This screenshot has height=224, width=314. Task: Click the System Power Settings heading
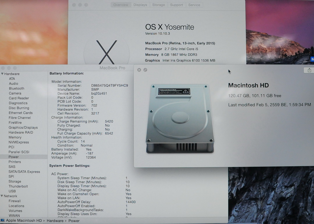pyautogui.click(x=70, y=166)
